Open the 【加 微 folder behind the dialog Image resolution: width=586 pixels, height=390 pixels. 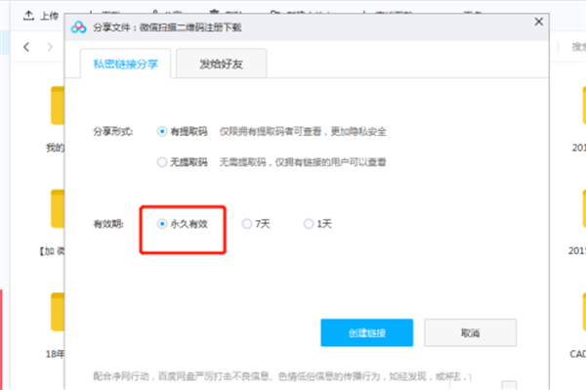tap(58, 208)
